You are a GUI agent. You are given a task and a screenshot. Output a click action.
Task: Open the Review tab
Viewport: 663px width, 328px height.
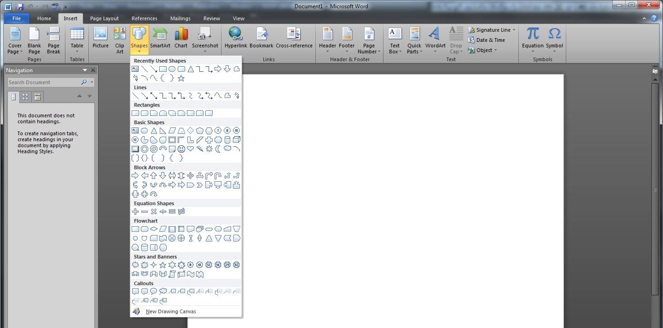(x=212, y=18)
